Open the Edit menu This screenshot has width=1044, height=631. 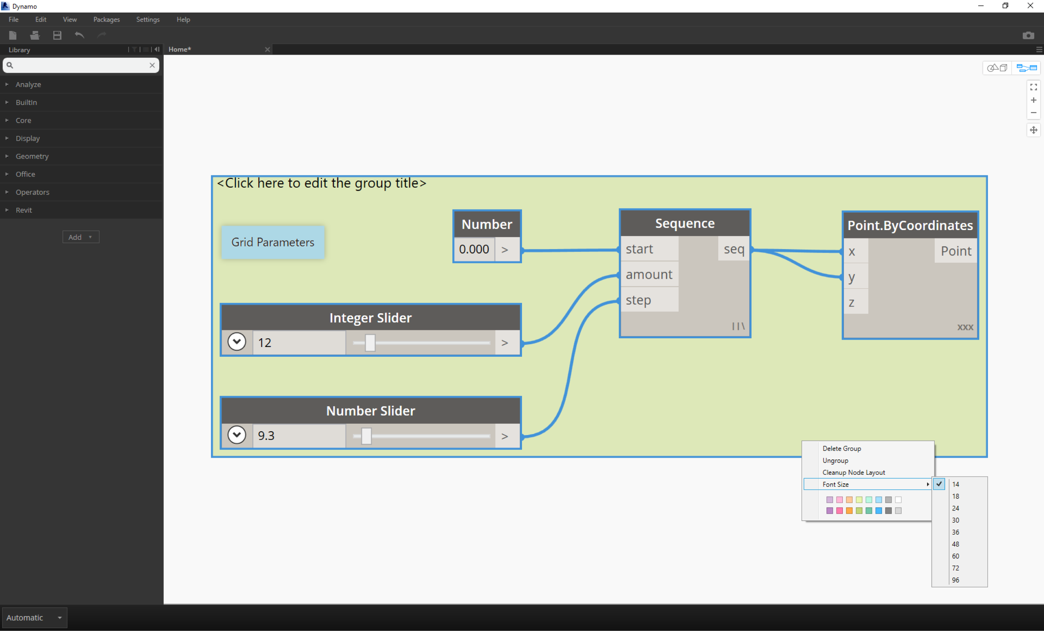41,19
